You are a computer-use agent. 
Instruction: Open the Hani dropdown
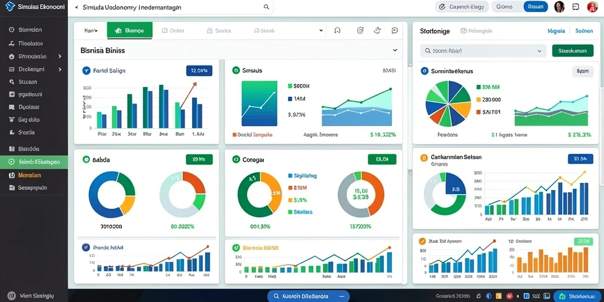point(91,31)
